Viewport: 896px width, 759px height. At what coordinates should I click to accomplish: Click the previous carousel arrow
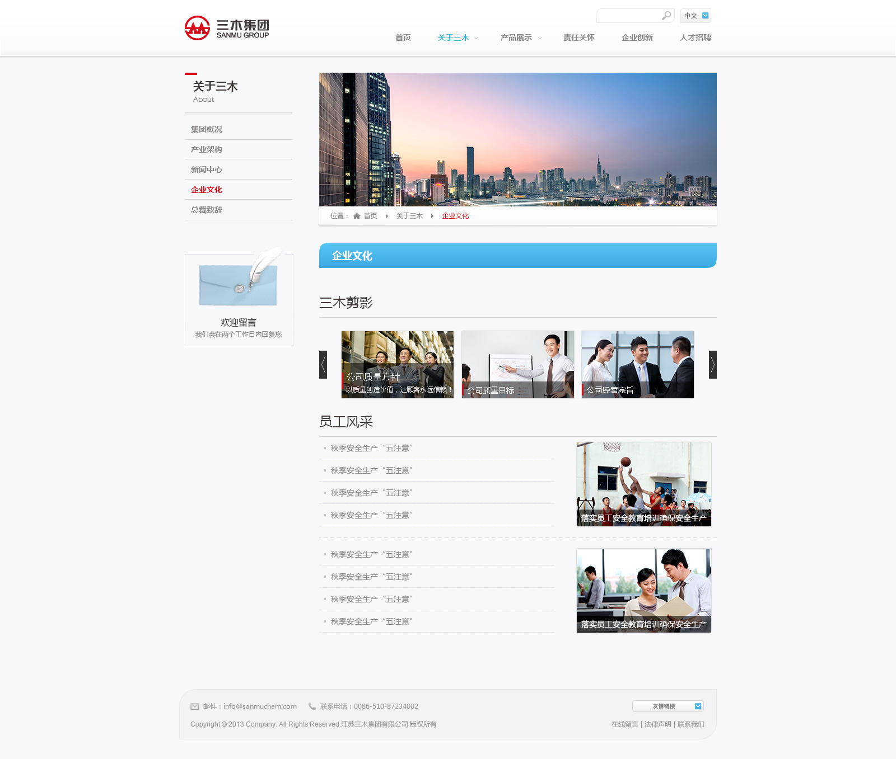(323, 365)
